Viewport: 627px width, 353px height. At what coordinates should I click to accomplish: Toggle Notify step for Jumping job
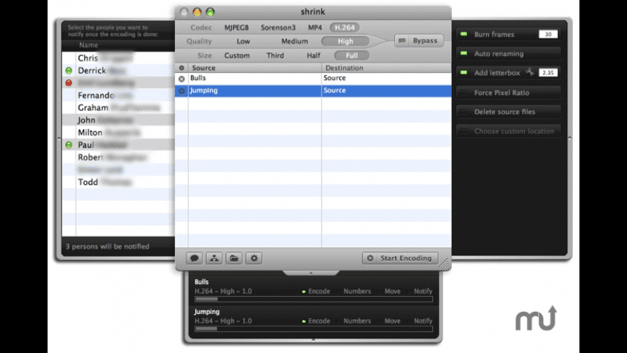420,321
